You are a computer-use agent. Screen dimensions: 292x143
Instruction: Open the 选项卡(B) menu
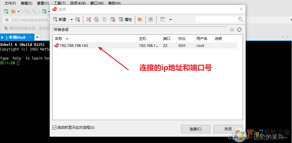pyautogui.click(x=78, y=3)
